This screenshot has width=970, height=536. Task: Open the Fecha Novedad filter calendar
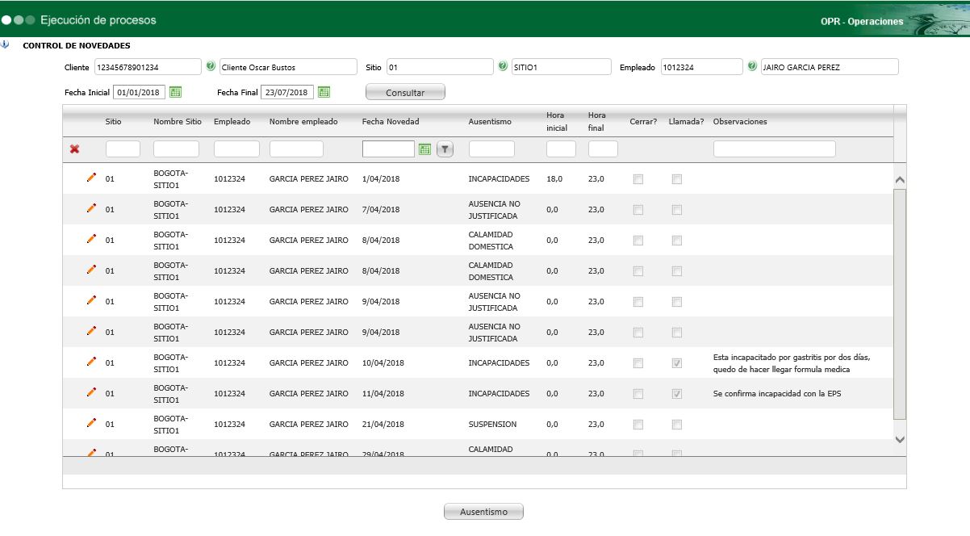click(x=425, y=149)
